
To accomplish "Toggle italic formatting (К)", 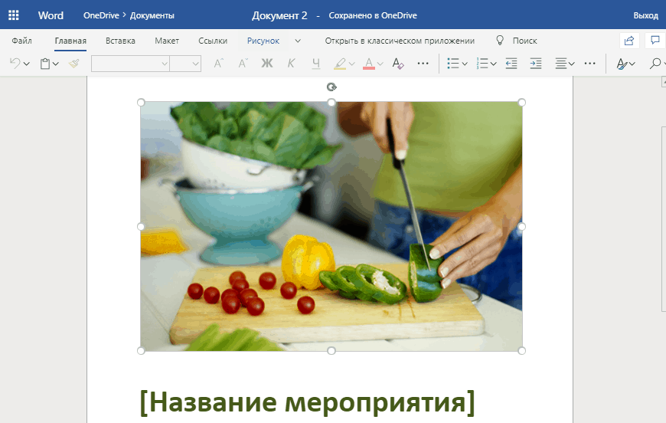I will pos(292,64).
